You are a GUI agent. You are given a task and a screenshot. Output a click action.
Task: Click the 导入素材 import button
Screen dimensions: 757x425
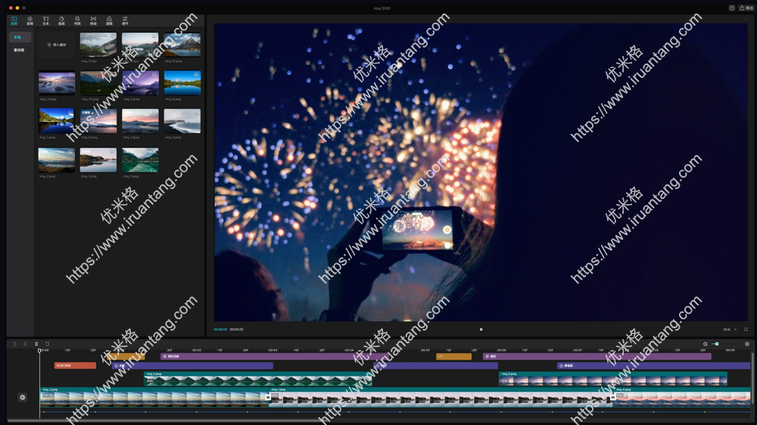[x=58, y=45]
